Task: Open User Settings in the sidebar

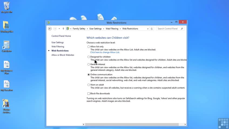Action: click(58, 42)
